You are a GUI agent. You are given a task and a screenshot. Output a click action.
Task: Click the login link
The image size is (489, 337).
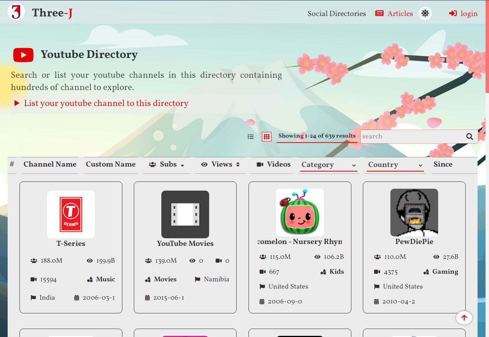point(469,14)
